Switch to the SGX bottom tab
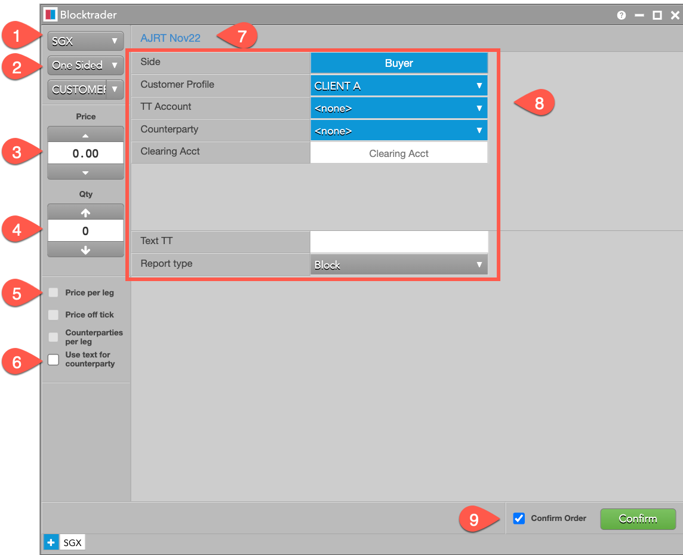The image size is (683, 555). (x=73, y=542)
